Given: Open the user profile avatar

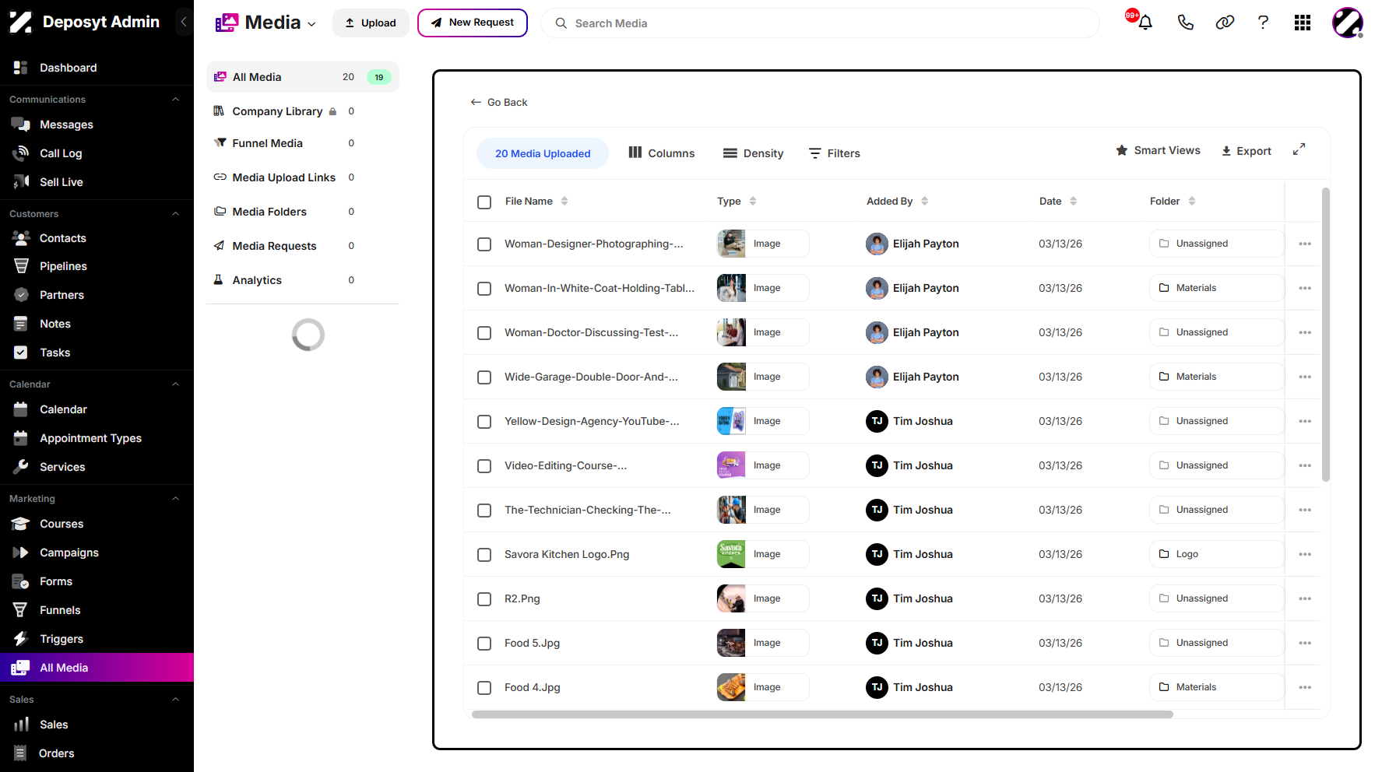Looking at the screenshot, I should coord(1348,23).
